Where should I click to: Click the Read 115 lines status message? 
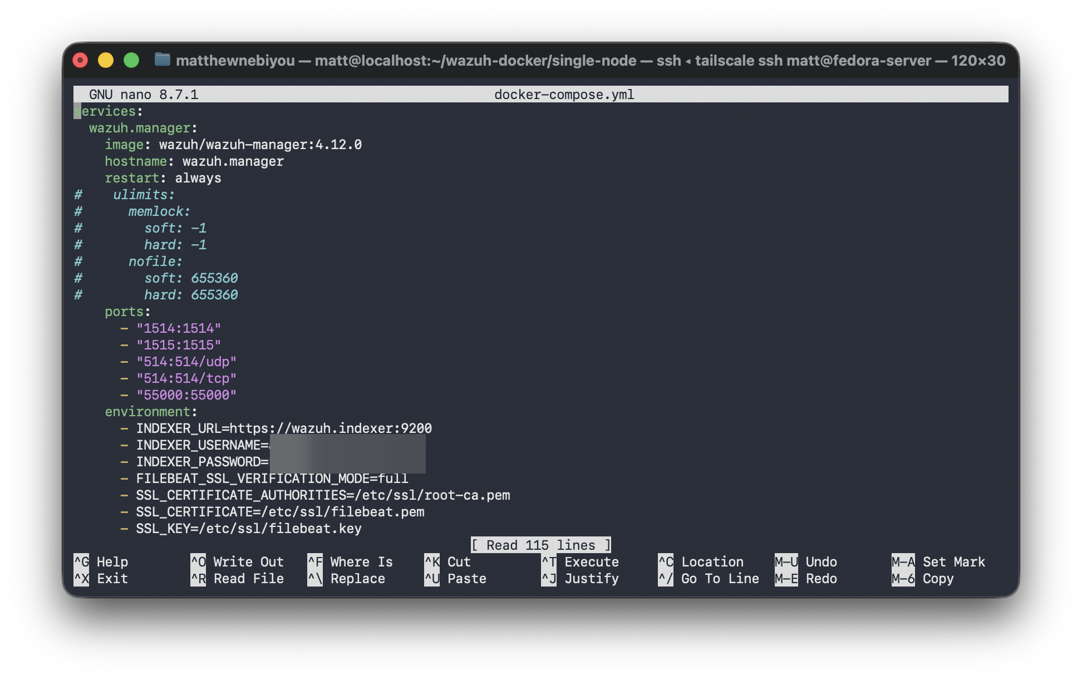(541, 545)
